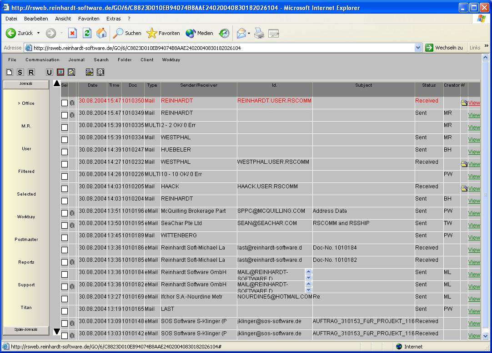492x353 pixels.
Task: Click the page's vertical scrollbar thumb
Action: coord(485,194)
